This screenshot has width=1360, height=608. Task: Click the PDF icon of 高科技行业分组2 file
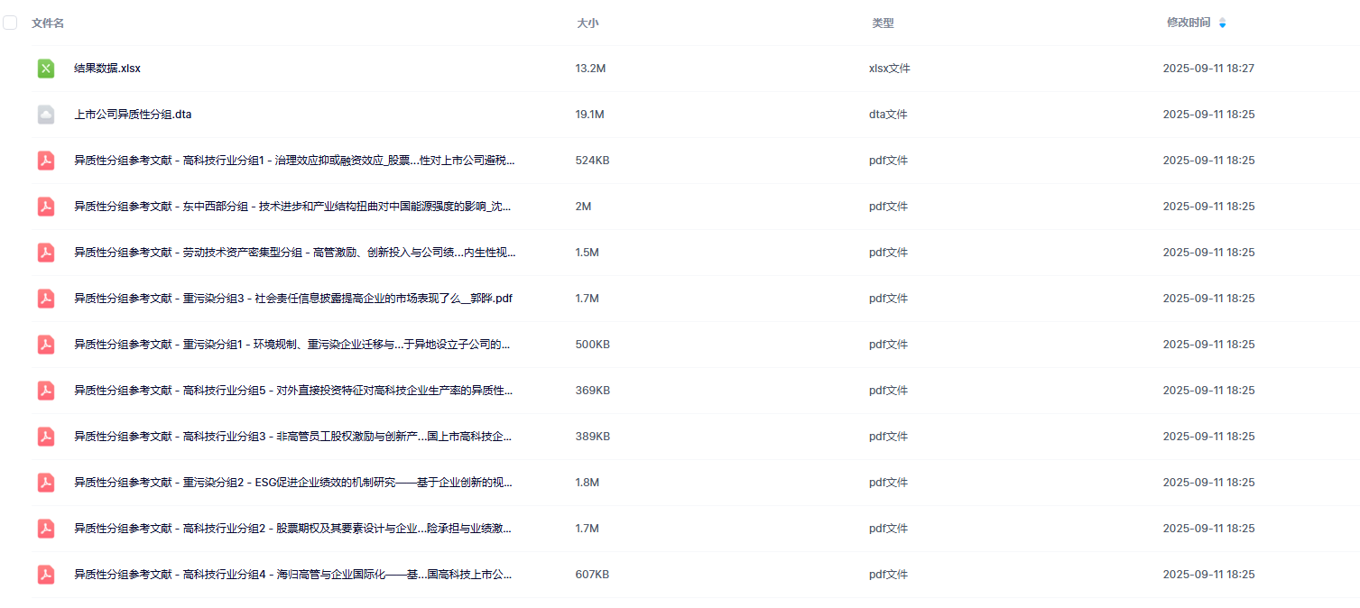pyautogui.click(x=46, y=529)
